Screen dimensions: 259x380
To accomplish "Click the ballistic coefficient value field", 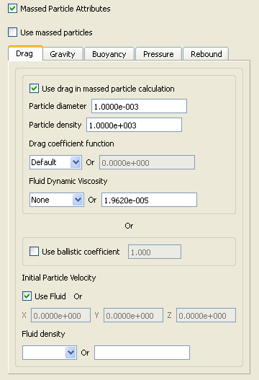I will 155,252.
